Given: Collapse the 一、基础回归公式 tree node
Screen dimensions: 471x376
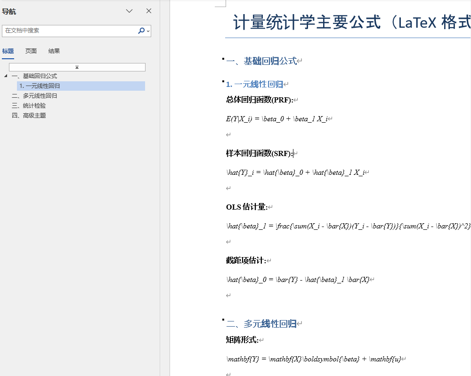Looking at the screenshot, I should (6, 76).
